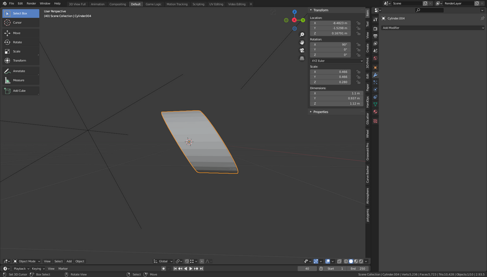Activate the Measure tool

click(21, 80)
